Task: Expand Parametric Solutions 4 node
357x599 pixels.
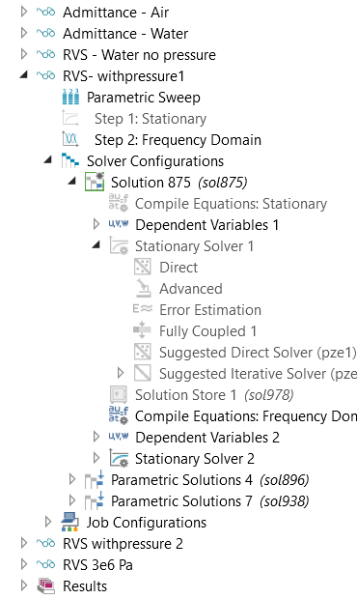Action: pyautogui.click(x=72, y=479)
